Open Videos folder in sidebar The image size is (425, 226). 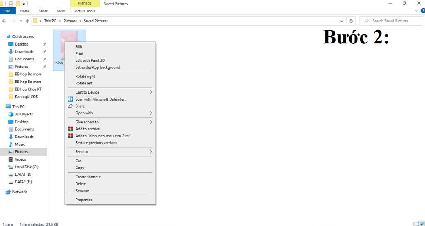[x=20, y=159]
